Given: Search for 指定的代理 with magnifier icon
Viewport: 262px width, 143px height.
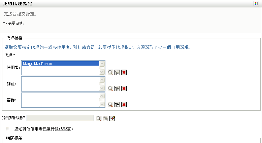Looking at the screenshot, I should click(x=99, y=118).
